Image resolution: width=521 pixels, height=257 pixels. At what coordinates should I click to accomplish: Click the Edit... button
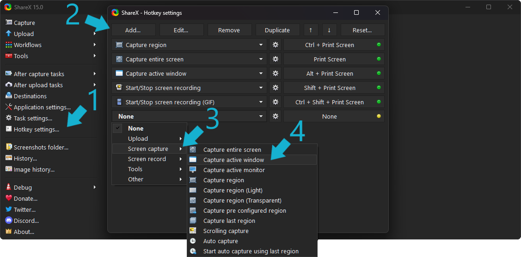coord(181,30)
